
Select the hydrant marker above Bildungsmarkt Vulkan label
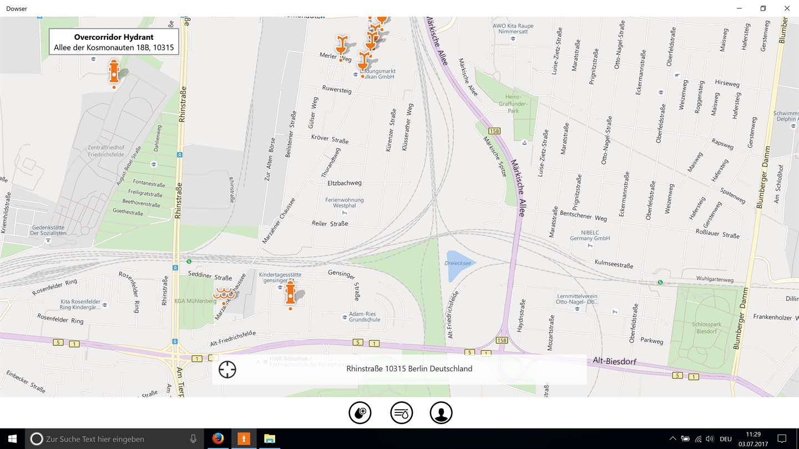tap(363, 63)
